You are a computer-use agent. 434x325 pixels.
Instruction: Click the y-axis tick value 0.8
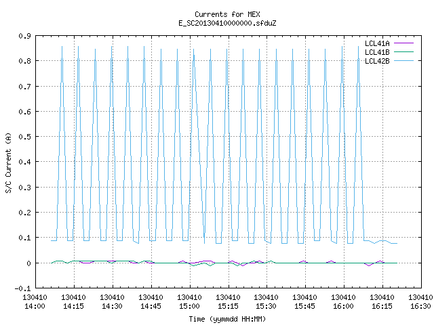pyautogui.click(x=24, y=61)
